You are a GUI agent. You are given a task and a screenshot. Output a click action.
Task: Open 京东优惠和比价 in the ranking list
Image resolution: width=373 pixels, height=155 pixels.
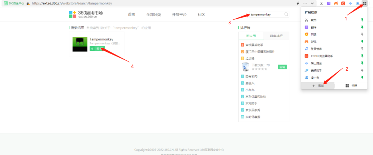(256, 97)
